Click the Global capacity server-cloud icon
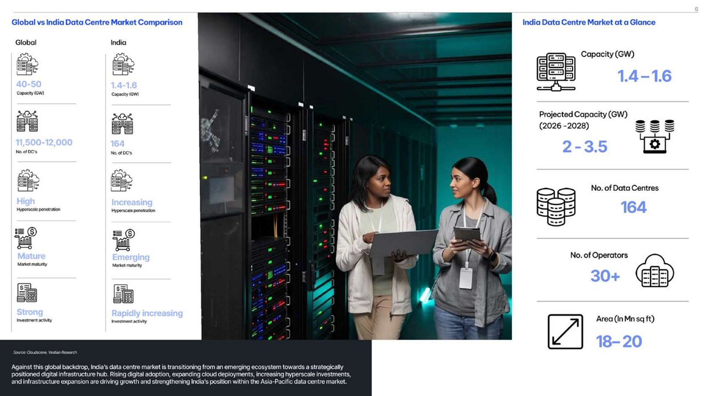The height and width of the screenshot is (396, 704). point(28,64)
